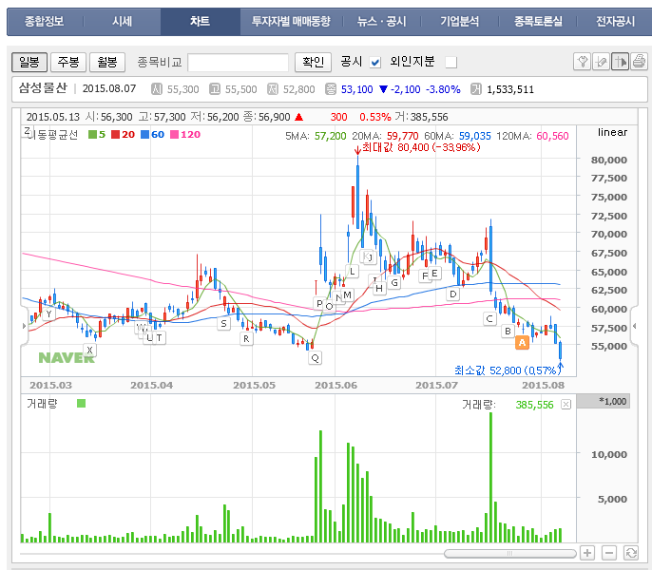
Task: Click the 60MA value 59,035
Action: click(x=475, y=136)
